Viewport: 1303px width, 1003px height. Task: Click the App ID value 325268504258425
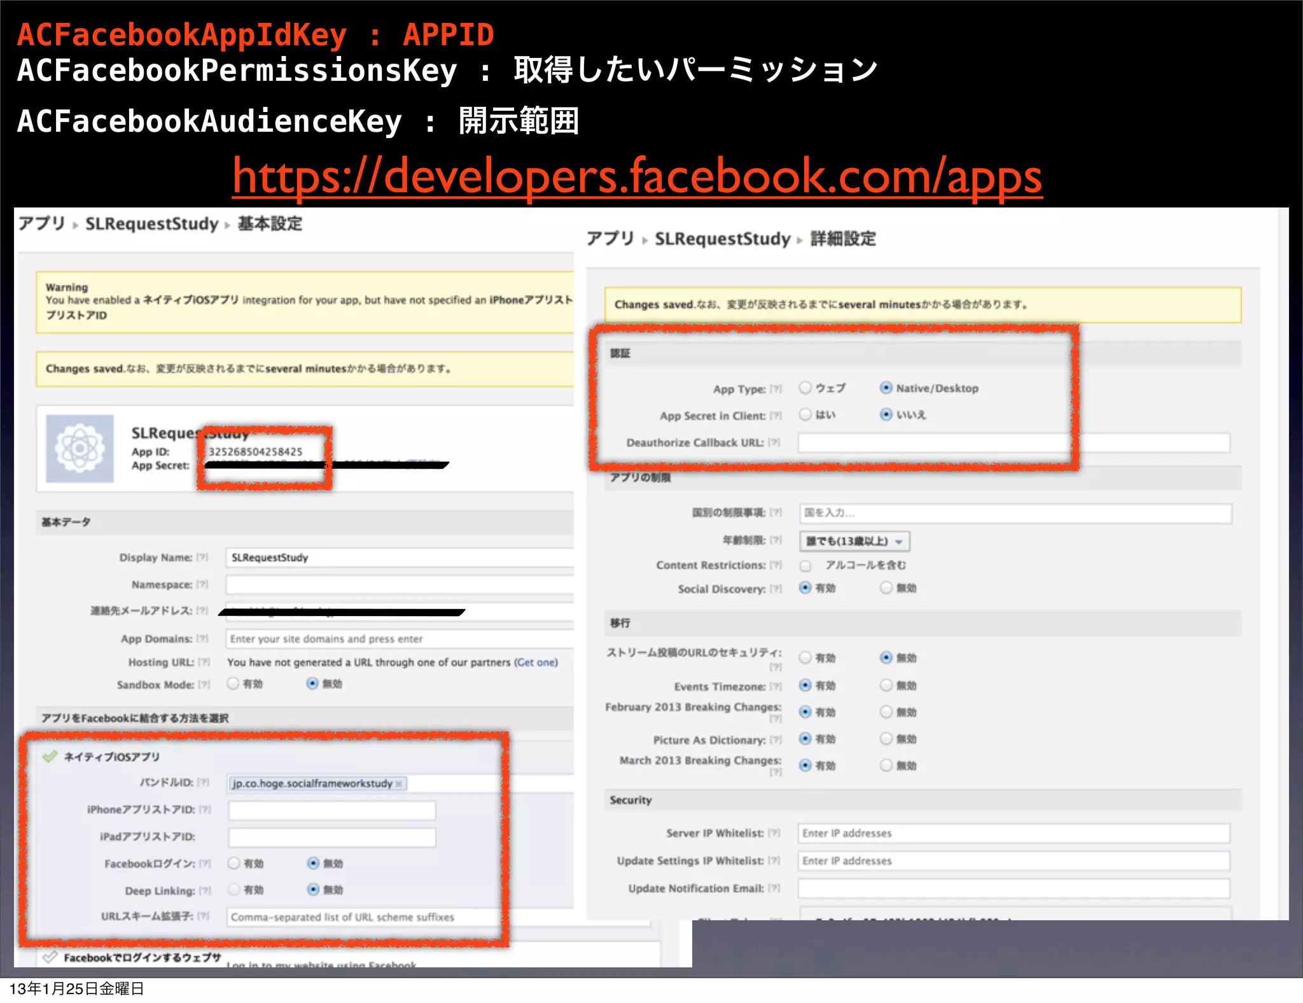click(256, 451)
